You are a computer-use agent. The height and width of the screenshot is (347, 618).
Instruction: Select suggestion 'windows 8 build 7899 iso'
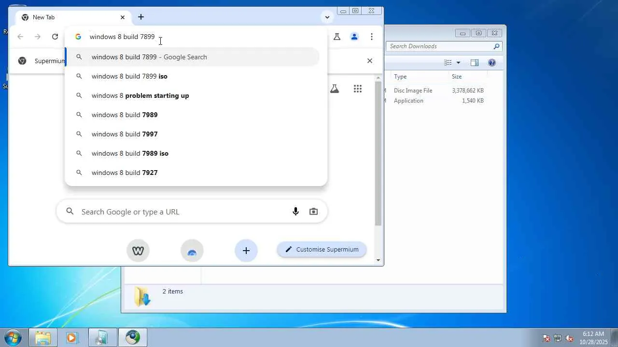192,76
